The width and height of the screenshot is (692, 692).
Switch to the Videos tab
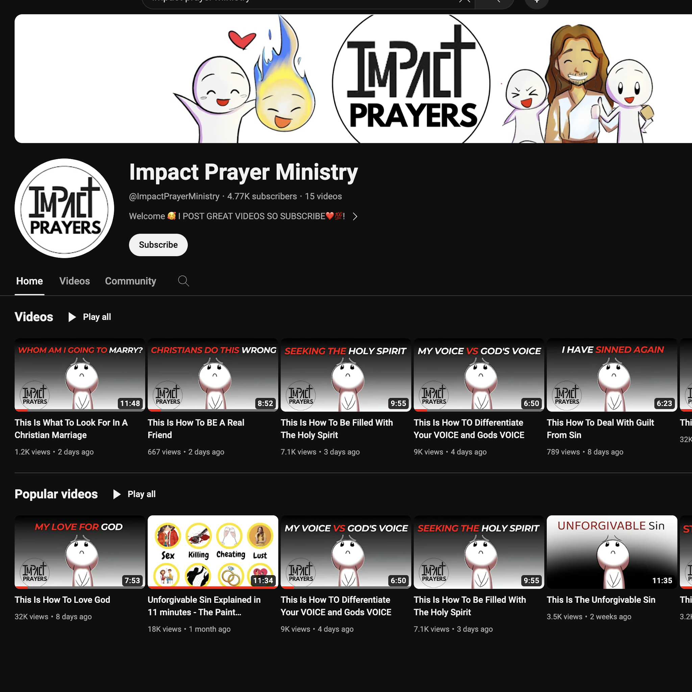pyautogui.click(x=74, y=281)
